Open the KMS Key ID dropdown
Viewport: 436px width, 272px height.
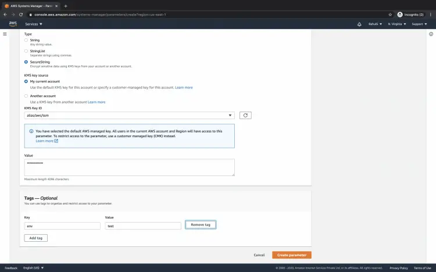pyautogui.click(x=129, y=115)
